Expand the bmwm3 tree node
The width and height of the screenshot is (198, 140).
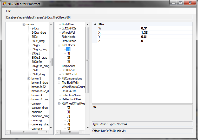click(29, 78)
